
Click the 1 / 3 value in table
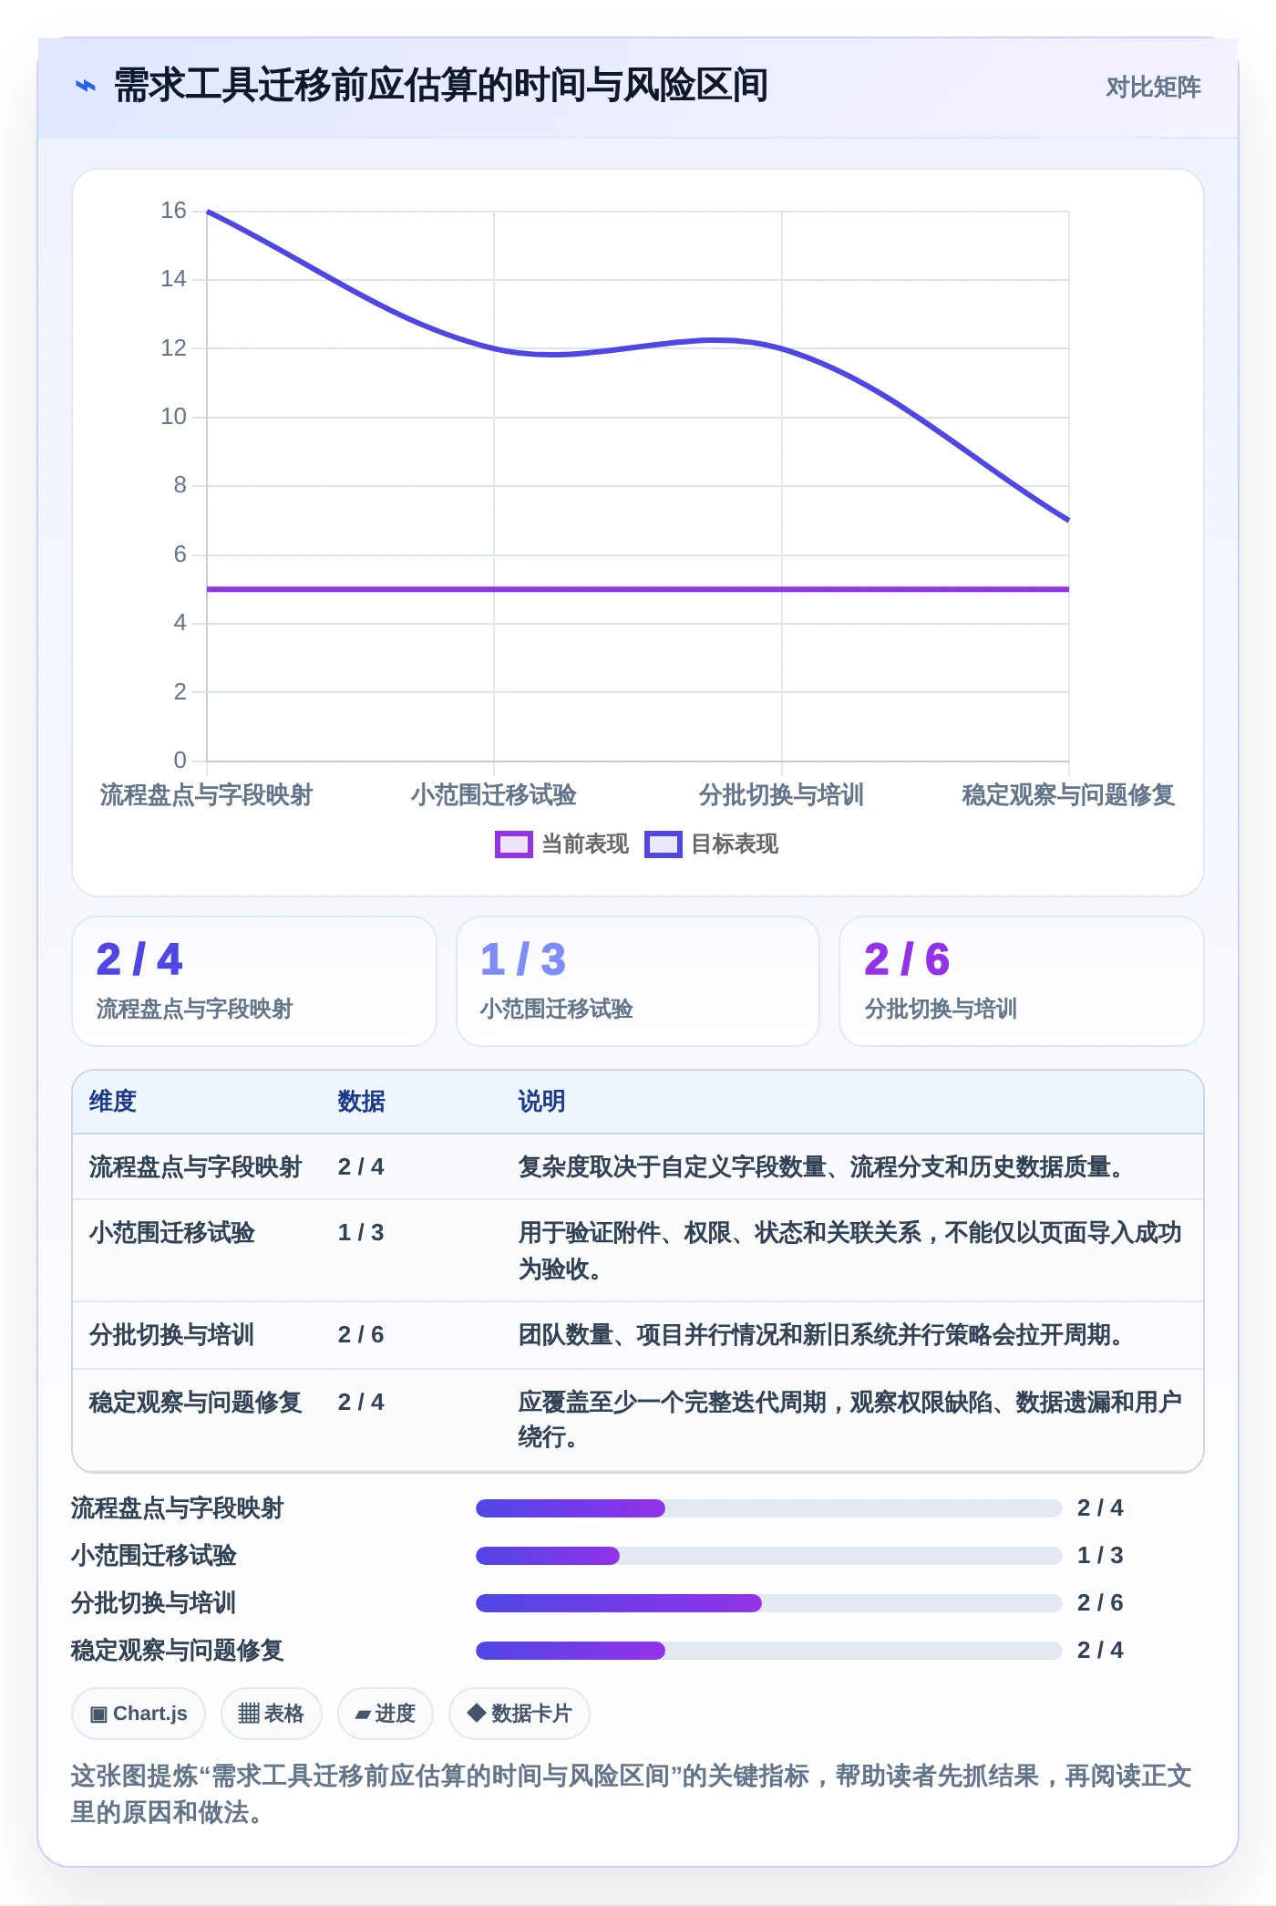[x=361, y=1233]
